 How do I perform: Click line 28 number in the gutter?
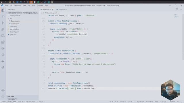coord(42,88)
